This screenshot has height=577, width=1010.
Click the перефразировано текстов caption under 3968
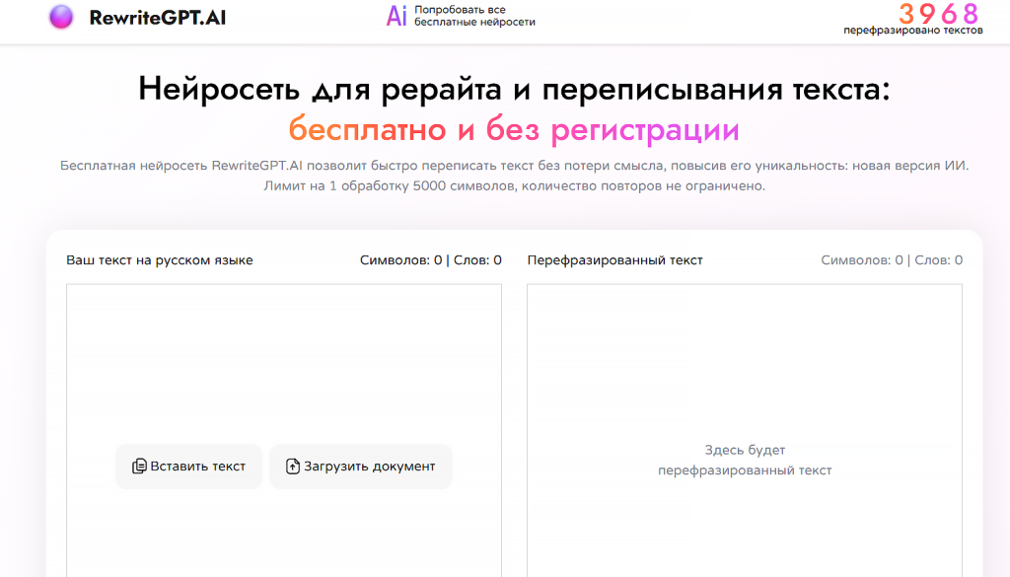tap(912, 29)
